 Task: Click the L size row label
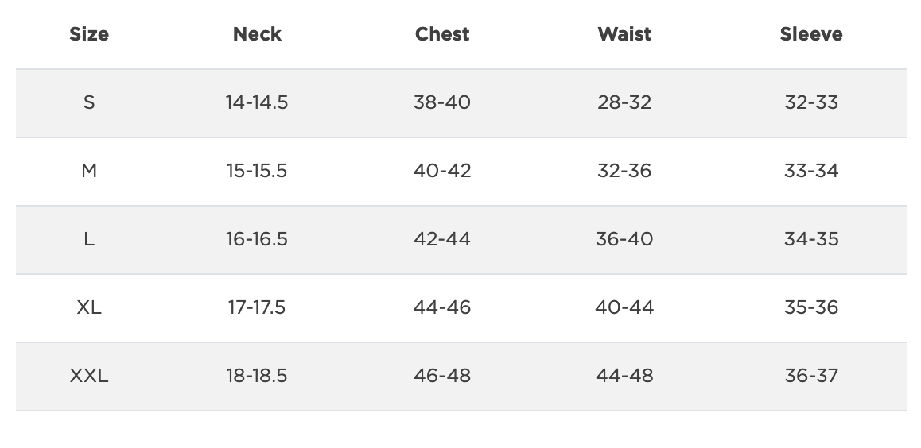pyautogui.click(x=89, y=239)
